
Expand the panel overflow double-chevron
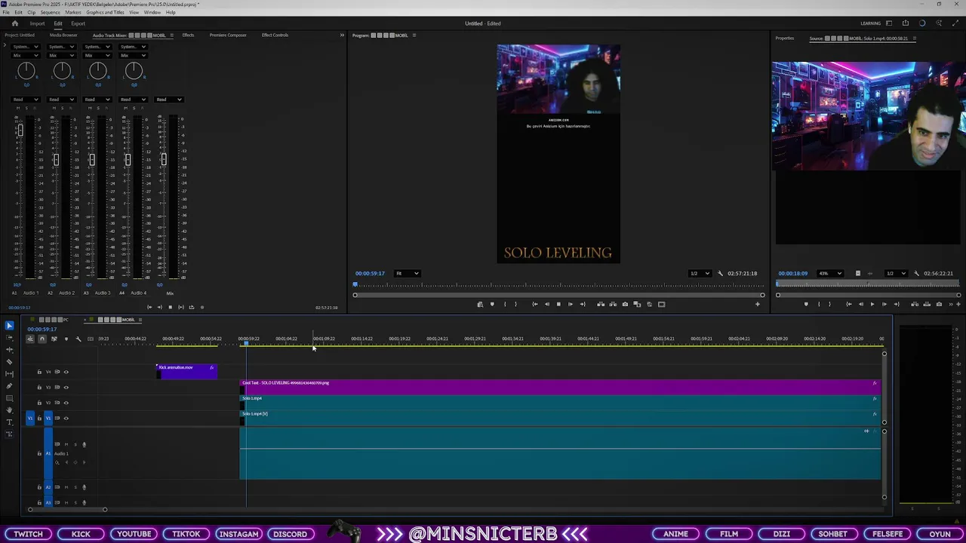[342, 35]
